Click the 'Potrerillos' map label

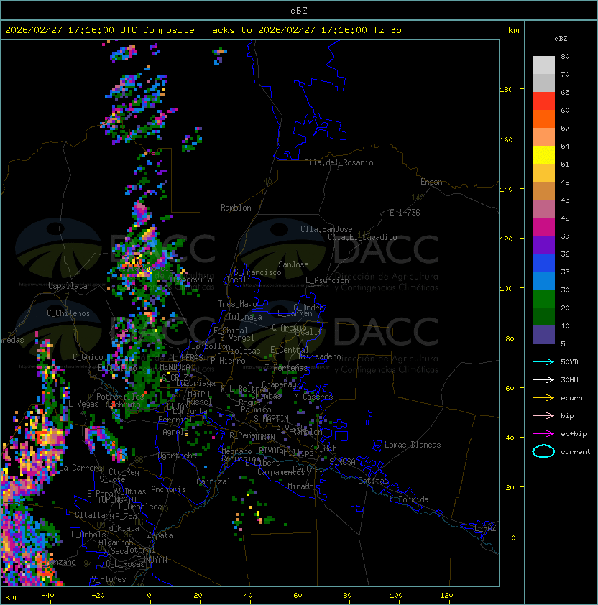[120, 396]
